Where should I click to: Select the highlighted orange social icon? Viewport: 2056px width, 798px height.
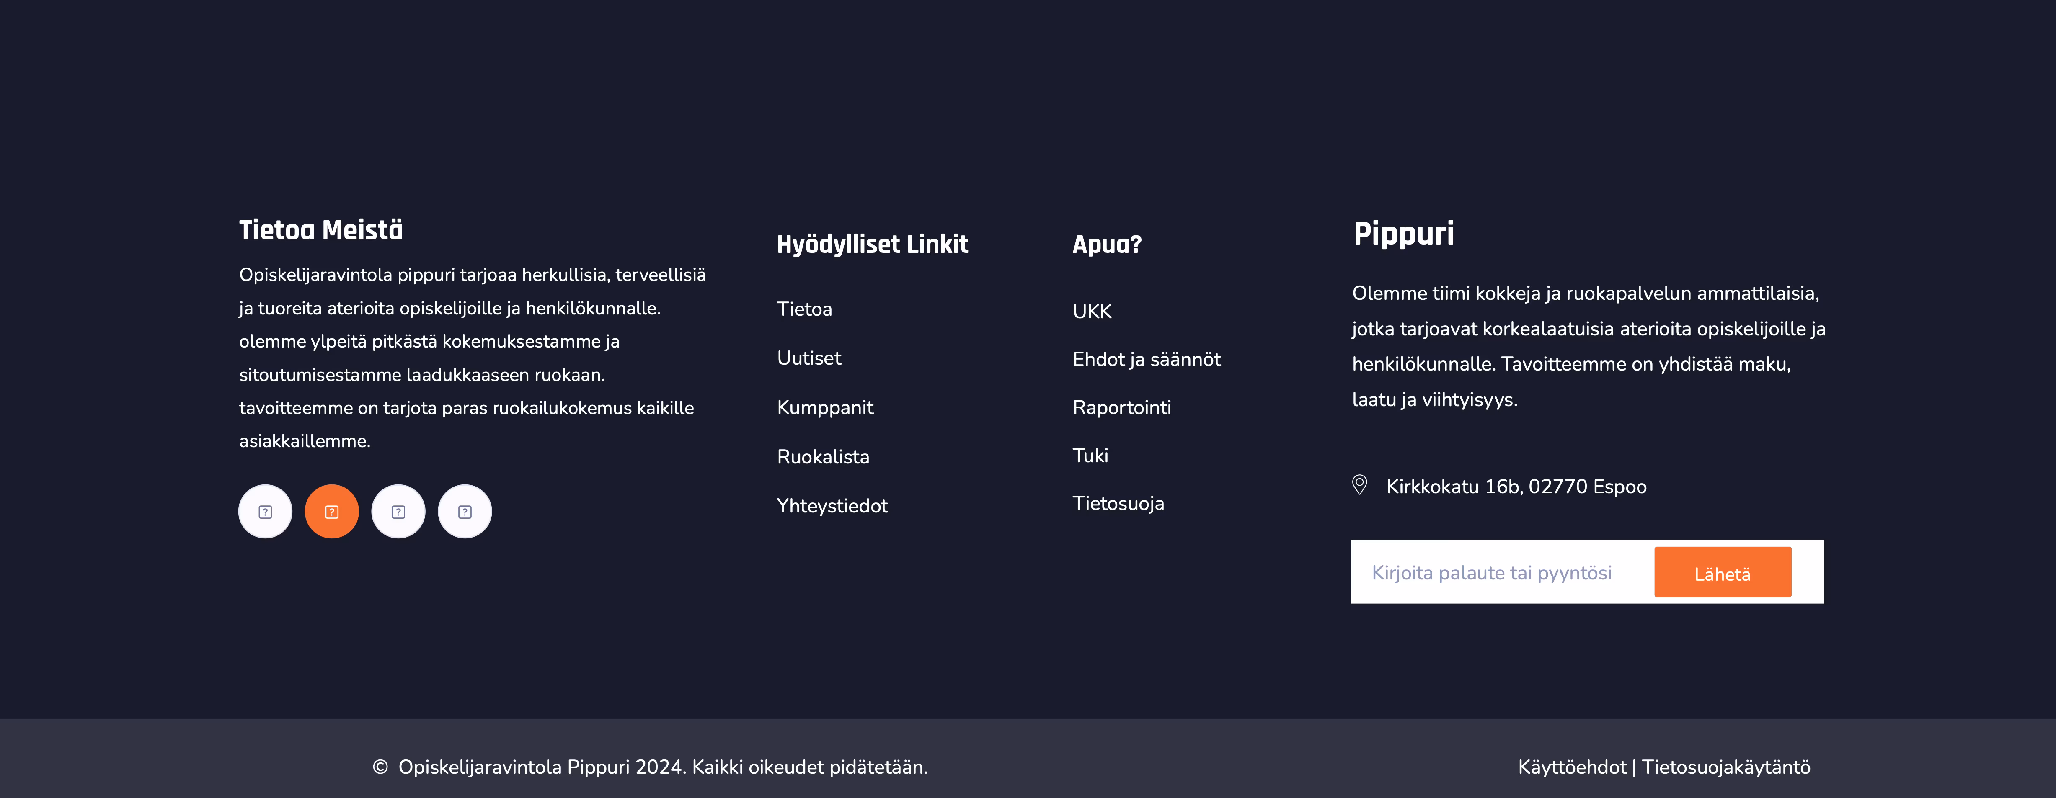pyautogui.click(x=331, y=511)
